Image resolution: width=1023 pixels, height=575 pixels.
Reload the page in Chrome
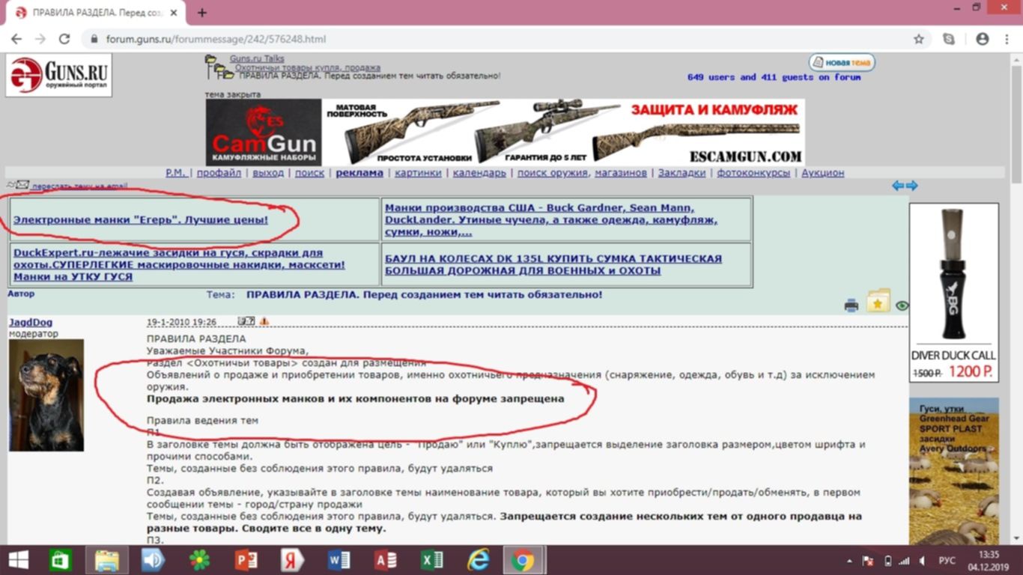64,39
